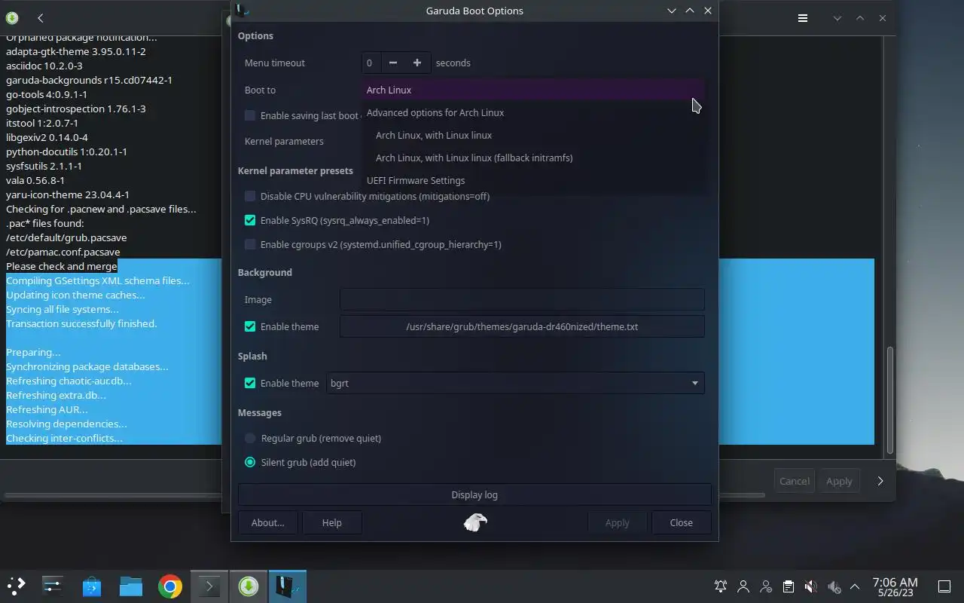Open the file manager from the taskbar
Screen dimensions: 964x603
(x=131, y=586)
